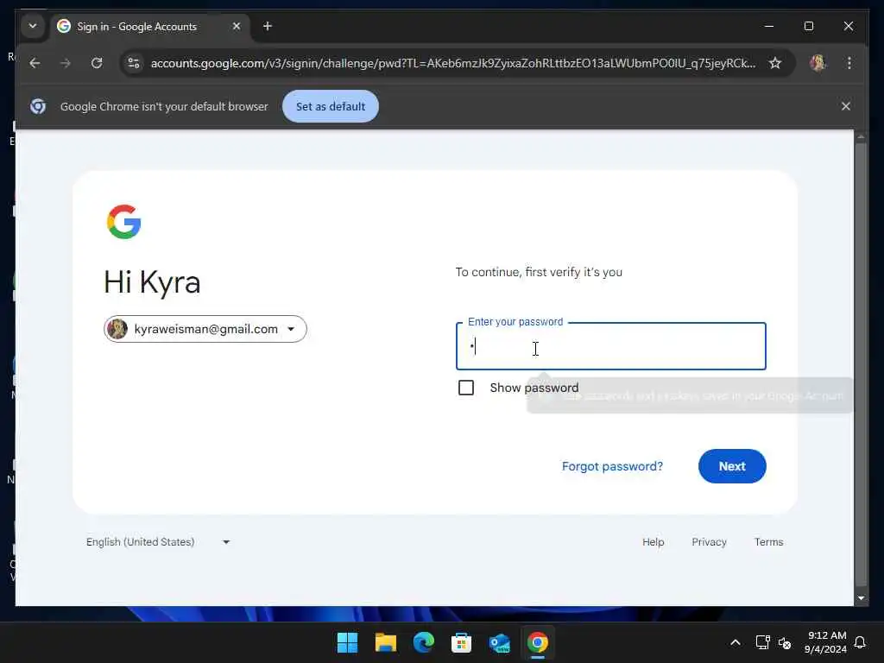Click the Chrome logo in the infobar
Viewport: 884px width, 663px height.
click(38, 106)
